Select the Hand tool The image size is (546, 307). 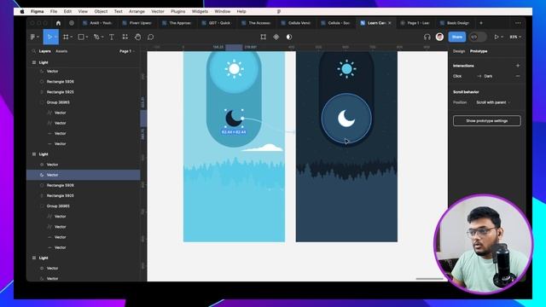(x=138, y=37)
